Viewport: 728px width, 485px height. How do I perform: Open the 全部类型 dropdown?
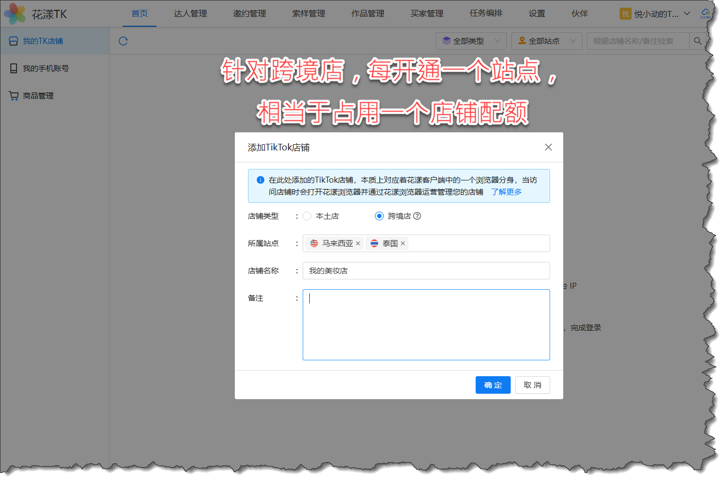(471, 41)
